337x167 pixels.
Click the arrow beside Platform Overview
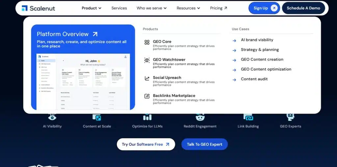point(95,34)
